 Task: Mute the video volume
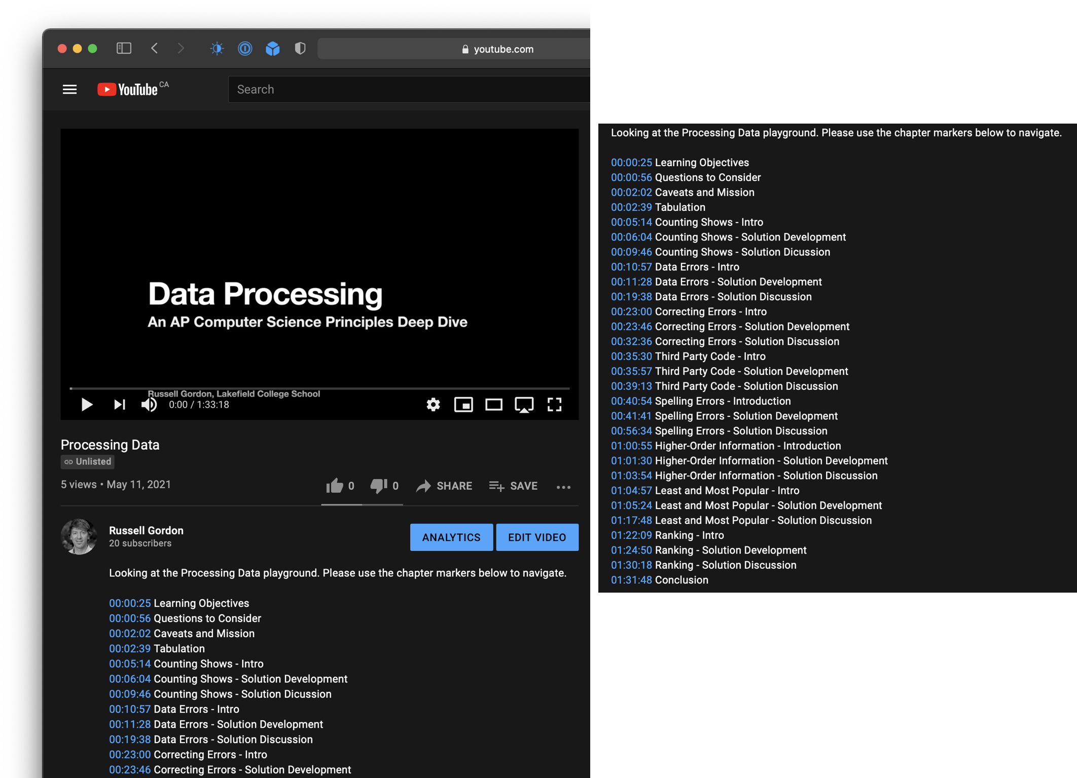click(149, 405)
